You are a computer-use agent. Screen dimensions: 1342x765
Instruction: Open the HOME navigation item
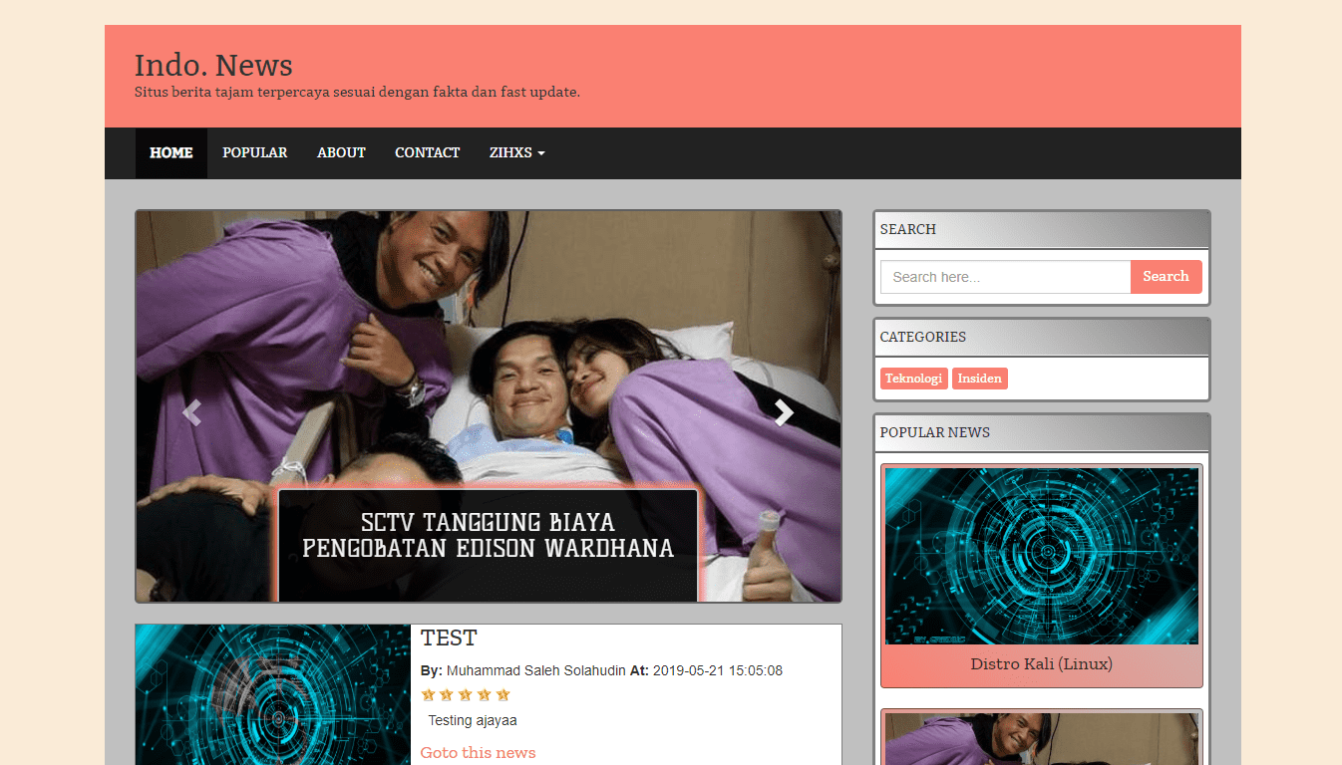point(171,153)
